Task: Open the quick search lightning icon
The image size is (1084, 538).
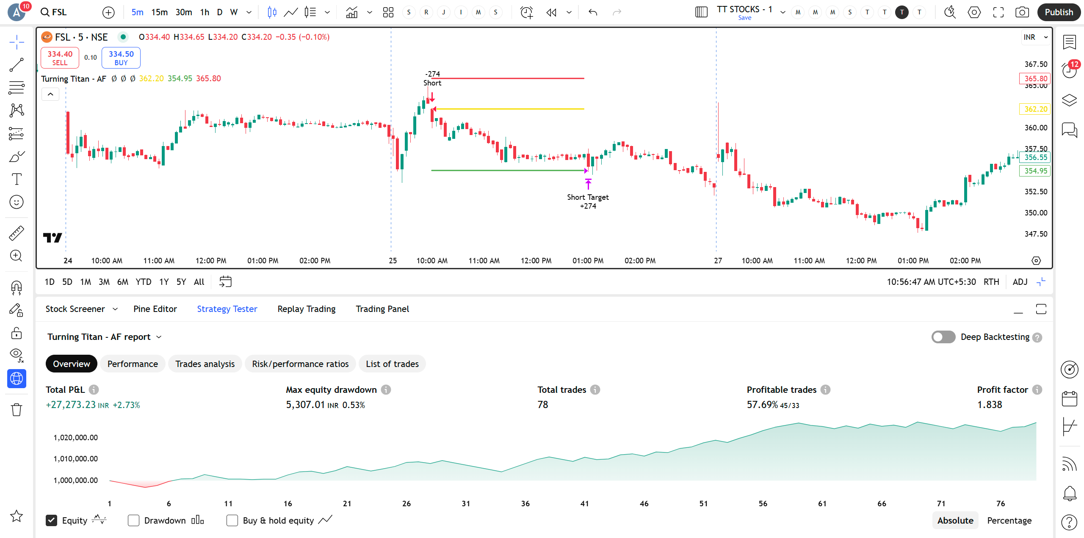Action: pos(950,12)
